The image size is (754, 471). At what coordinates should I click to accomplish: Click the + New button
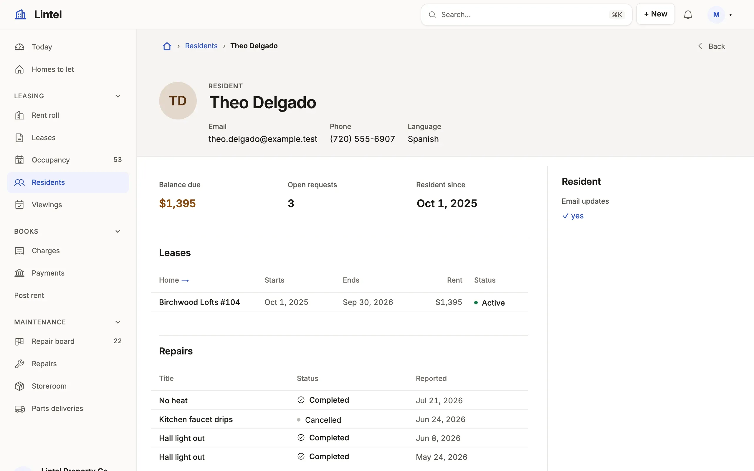coord(655,14)
